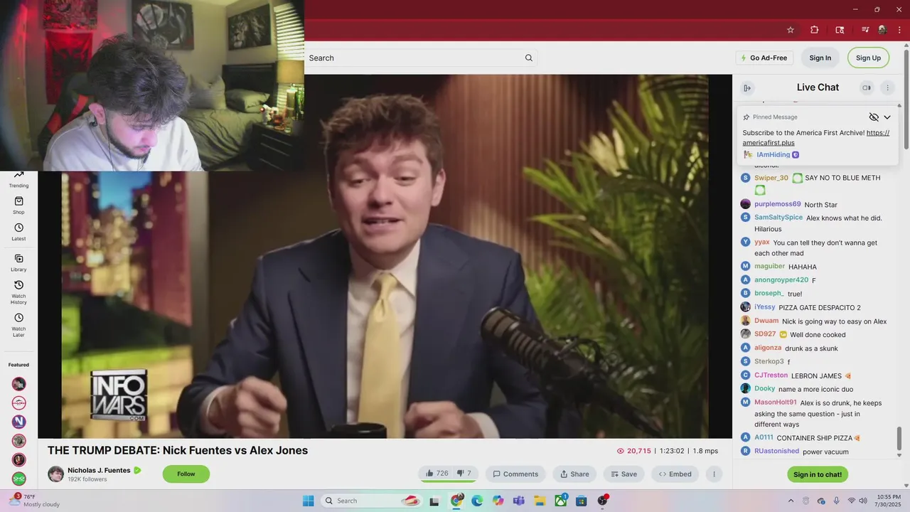This screenshot has width=910, height=512.
Task: Open the purple N featured channel
Action: point(19,422)
